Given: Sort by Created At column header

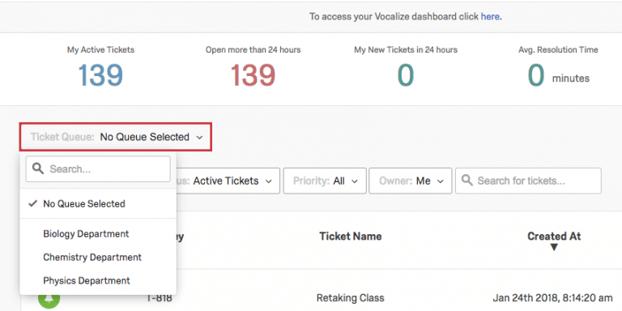Looking at the screenshot, I should point(554,236).
